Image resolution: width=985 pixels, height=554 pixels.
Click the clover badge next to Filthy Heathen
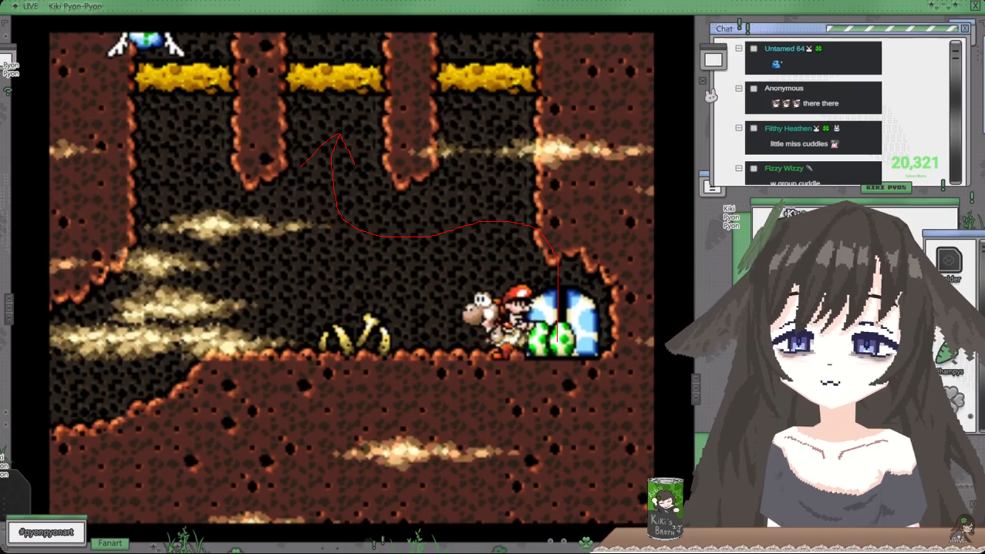click(x=825, y=129)
